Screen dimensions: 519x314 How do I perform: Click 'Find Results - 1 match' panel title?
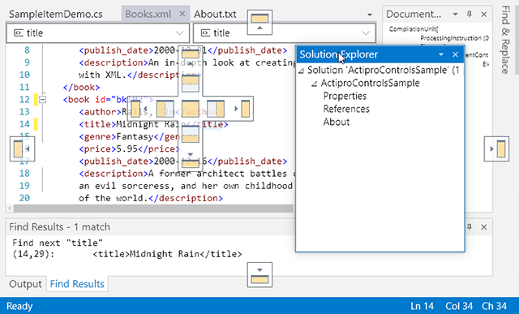(59, 227)
